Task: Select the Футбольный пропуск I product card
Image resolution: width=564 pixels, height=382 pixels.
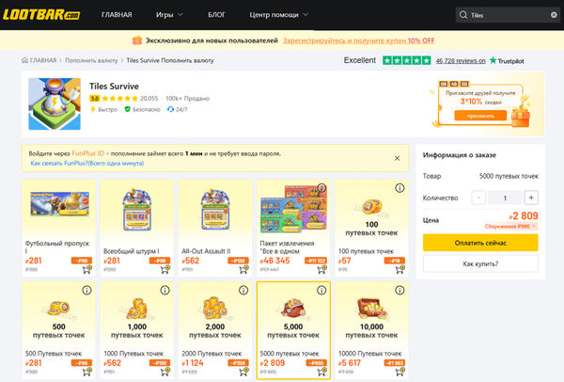Action: [59, 229]
